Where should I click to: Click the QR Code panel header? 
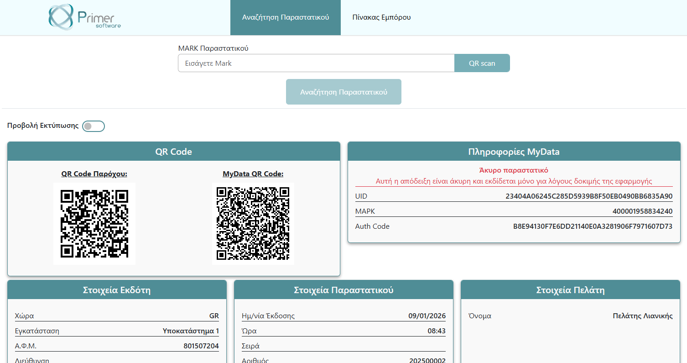pos(174,152)
